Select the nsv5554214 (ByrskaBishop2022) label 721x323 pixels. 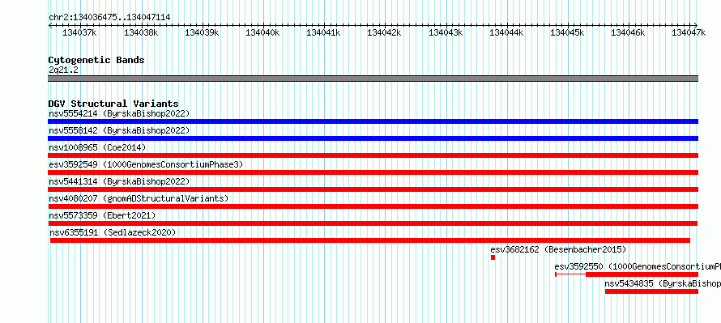pos(119,113)
